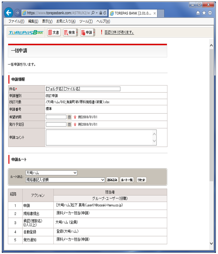This screenshot has height=254, width=218.
Task: Click the 件名 input field
Action: (83, 89)
